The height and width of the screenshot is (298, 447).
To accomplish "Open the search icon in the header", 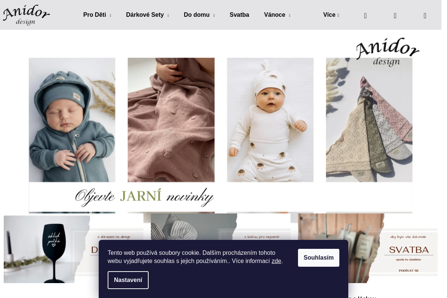I will tap(365, 16).
